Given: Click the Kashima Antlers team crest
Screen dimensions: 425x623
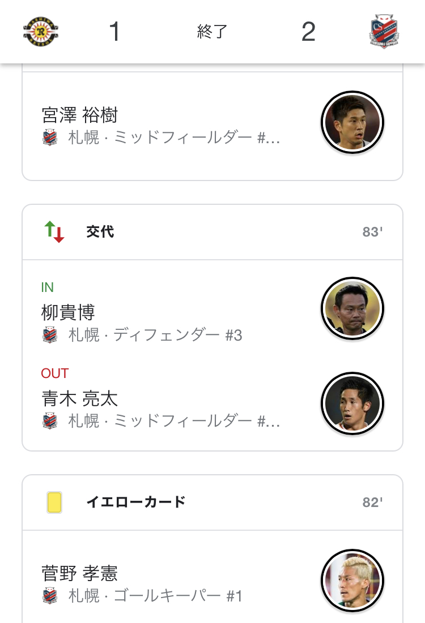Looking at the screenshot, I should click(41, 31).
